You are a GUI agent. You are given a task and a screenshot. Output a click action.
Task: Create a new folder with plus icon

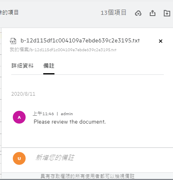click(167, 13)
